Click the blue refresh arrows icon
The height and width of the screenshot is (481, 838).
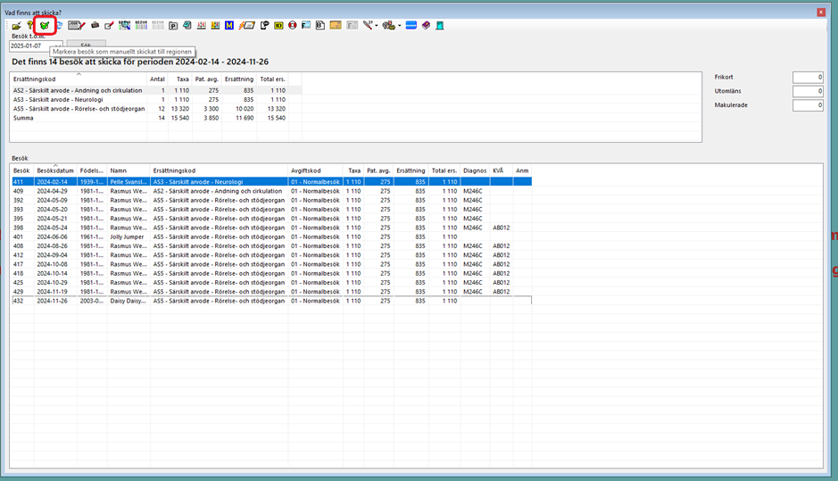pos(59,26)
